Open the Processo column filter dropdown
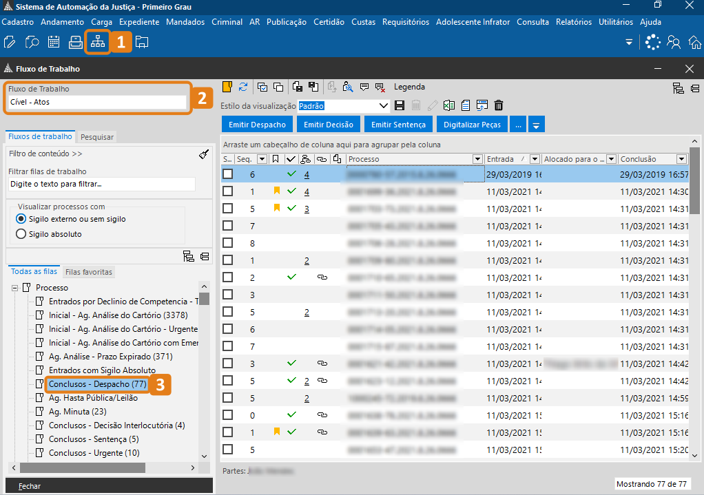The image size is (704, 495). 477,159
